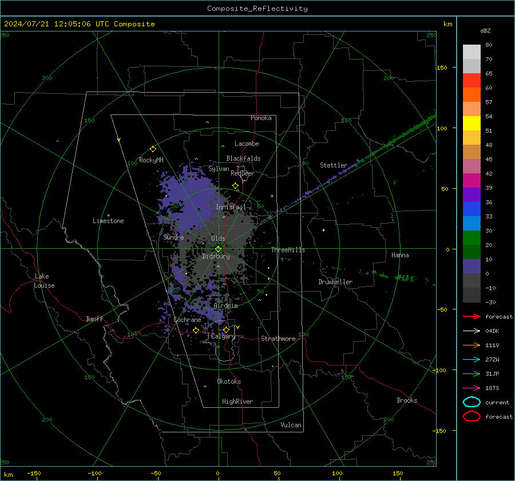Click the Sylvan label
515x481 pixels.
(x=219, y=169)
